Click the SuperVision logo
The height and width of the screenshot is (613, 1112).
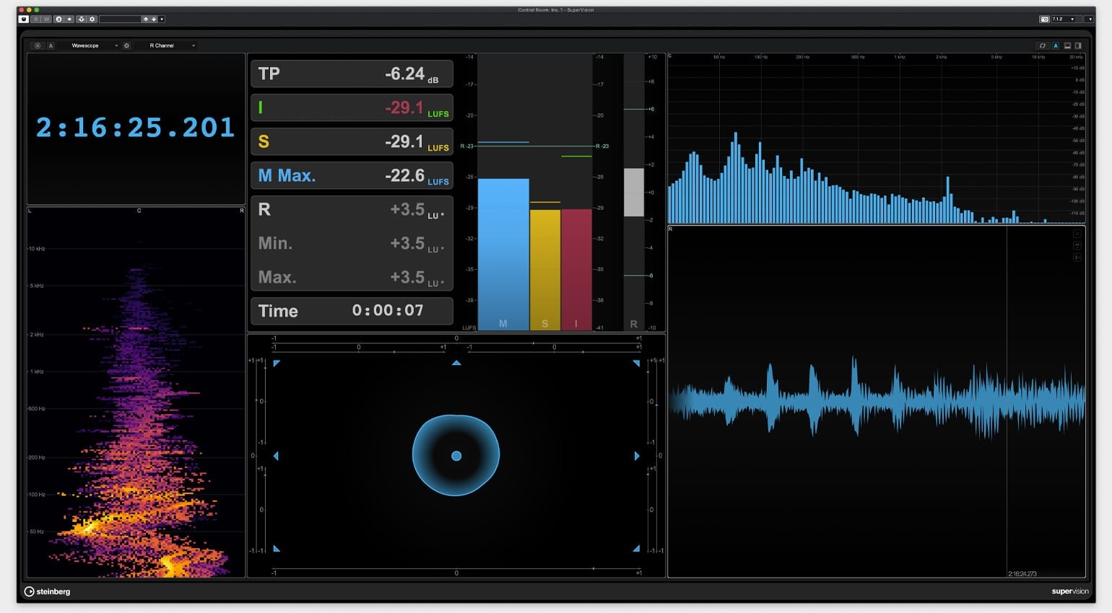1069,591
